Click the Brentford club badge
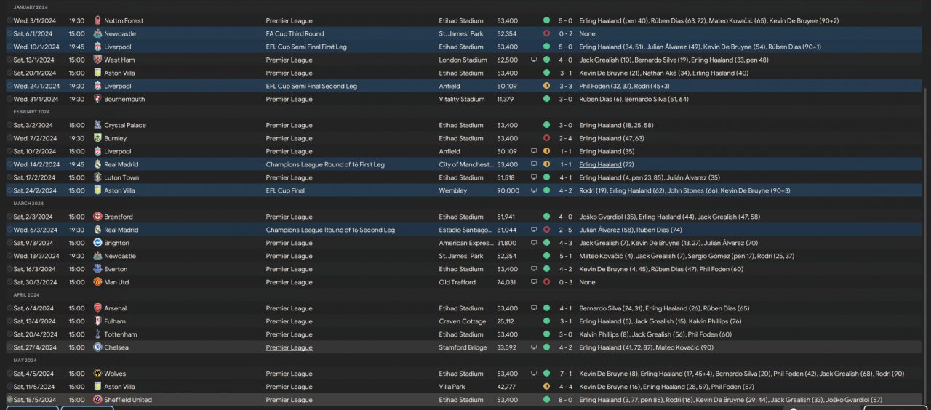Screen dimensions: 931x410 [x=97, y=217]
